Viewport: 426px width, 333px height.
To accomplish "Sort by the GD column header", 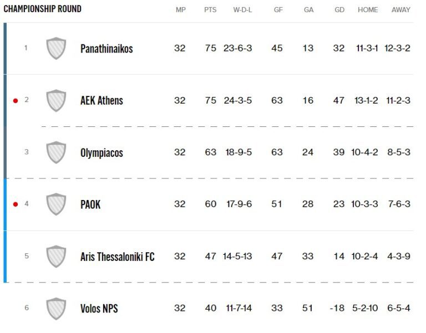I will [339, 10].
